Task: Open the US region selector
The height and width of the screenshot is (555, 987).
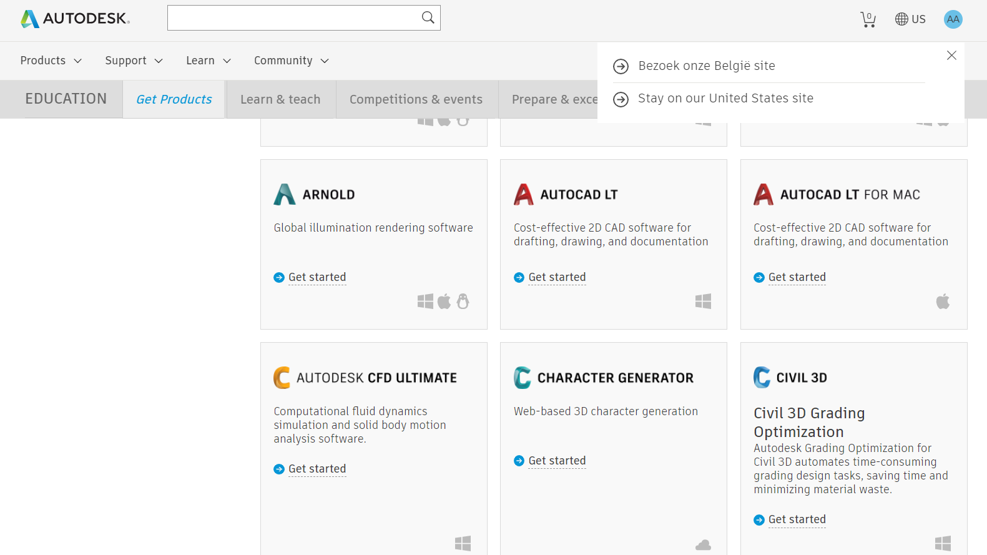Action: 910,19
